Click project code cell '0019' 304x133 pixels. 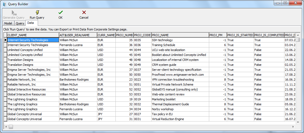(x=142, y=99)
